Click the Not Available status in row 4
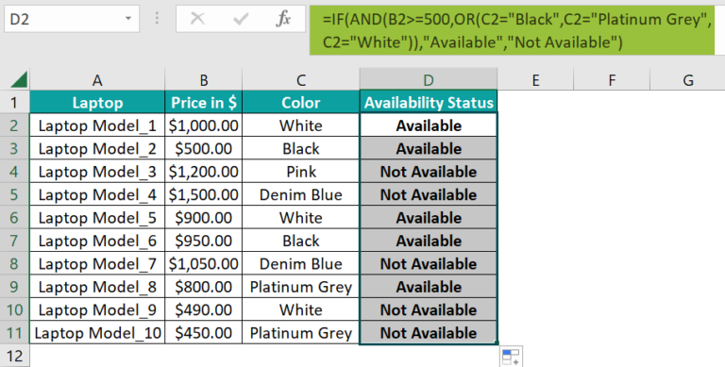The height and width of the screenshot is (367, 725). tap(429, 172)
